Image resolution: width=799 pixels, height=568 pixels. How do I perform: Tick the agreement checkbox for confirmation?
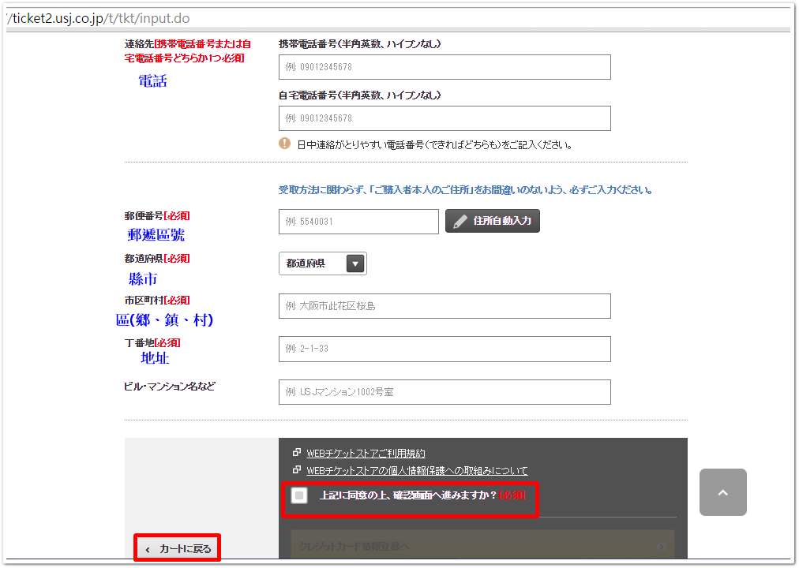pos(299,495)
